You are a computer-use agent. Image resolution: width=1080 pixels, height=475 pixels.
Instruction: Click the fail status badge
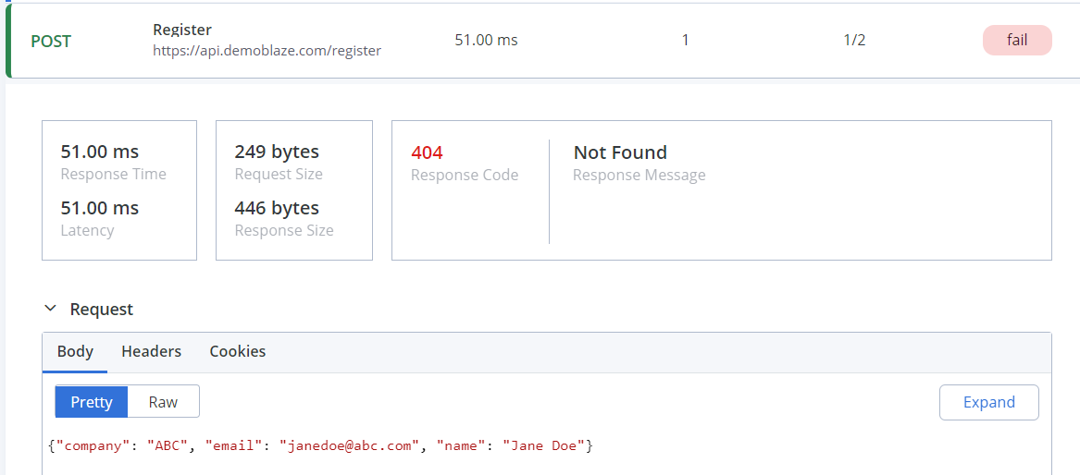1017,40
